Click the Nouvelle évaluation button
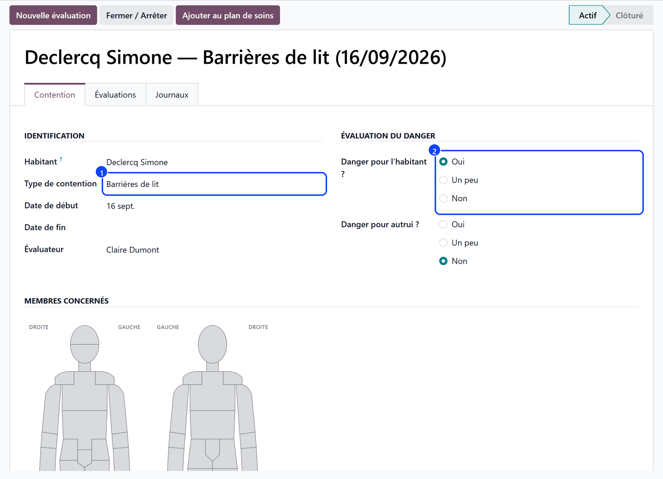This screenshot has height=479, width=663. (53, 15)
